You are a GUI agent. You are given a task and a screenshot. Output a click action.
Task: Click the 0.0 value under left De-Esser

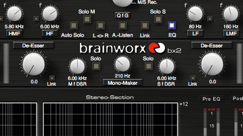[x=34, y=82]
